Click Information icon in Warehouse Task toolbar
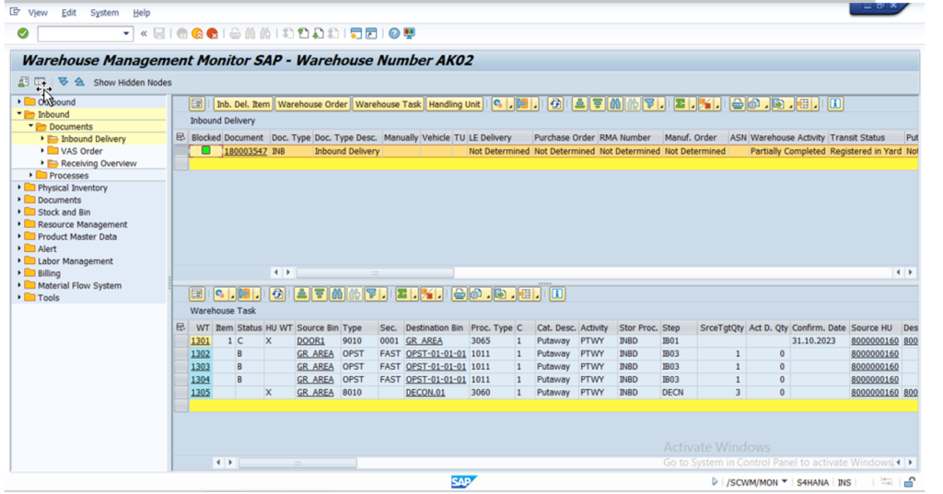This screenshot has height=494, width=943. [557, 293]
